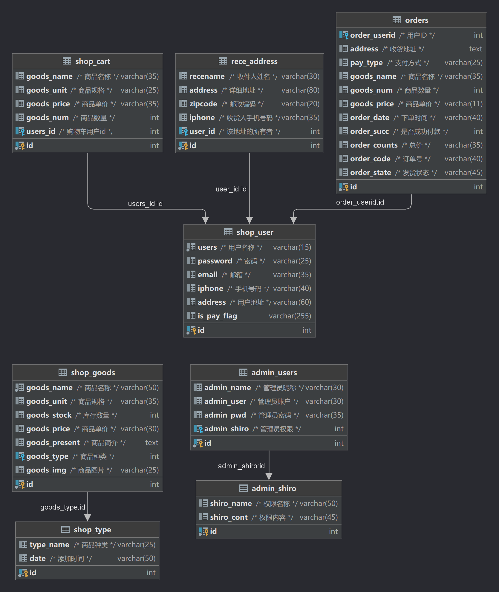Screen dimensions: 499x592
Task: Click primary key icon of id in orders
Action: [x=344, y=187]
